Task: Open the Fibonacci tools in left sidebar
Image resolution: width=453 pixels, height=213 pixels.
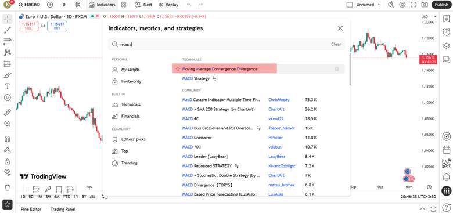Action: (8, 42)
